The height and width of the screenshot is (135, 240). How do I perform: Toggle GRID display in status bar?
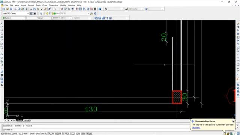[x=38, y=133]
